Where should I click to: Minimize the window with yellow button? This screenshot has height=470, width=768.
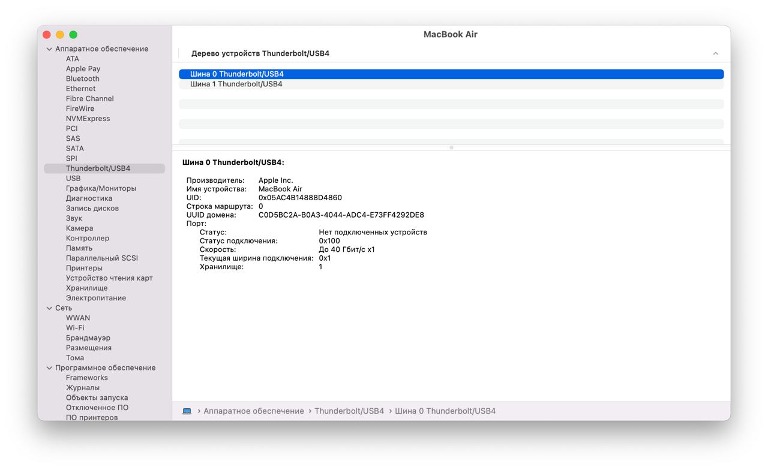[60, 35]
